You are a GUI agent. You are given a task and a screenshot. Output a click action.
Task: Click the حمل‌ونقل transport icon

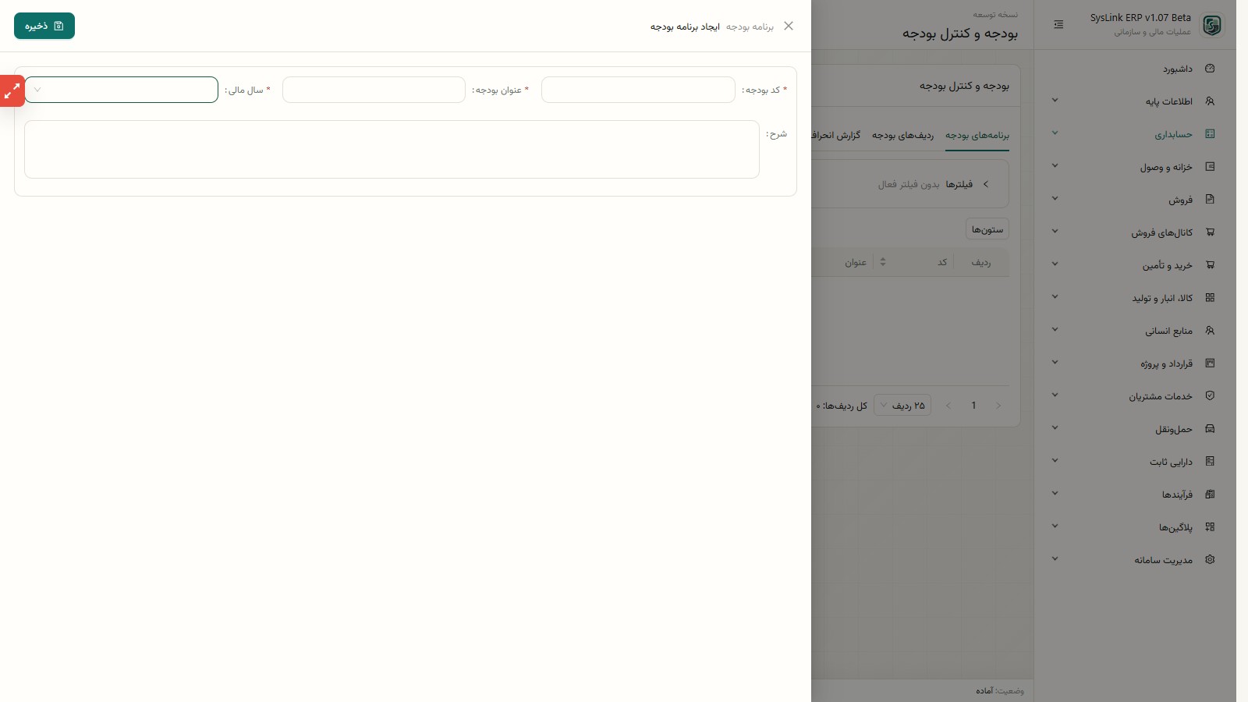pos(1210,429)
